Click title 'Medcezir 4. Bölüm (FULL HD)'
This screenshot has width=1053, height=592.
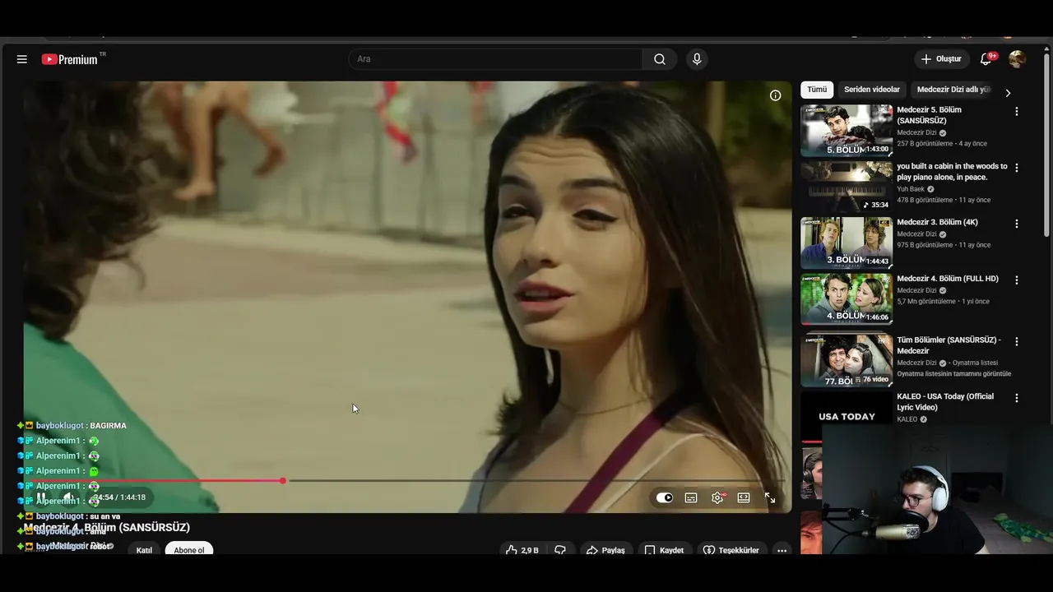(x=948, y=279)
